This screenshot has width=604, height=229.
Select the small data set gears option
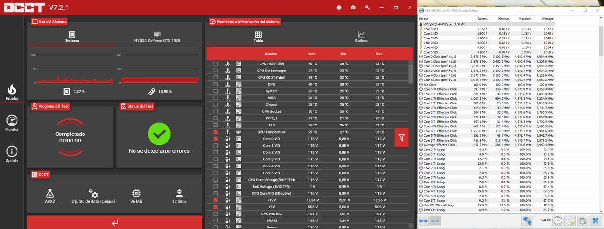click(x=93, y=196)
